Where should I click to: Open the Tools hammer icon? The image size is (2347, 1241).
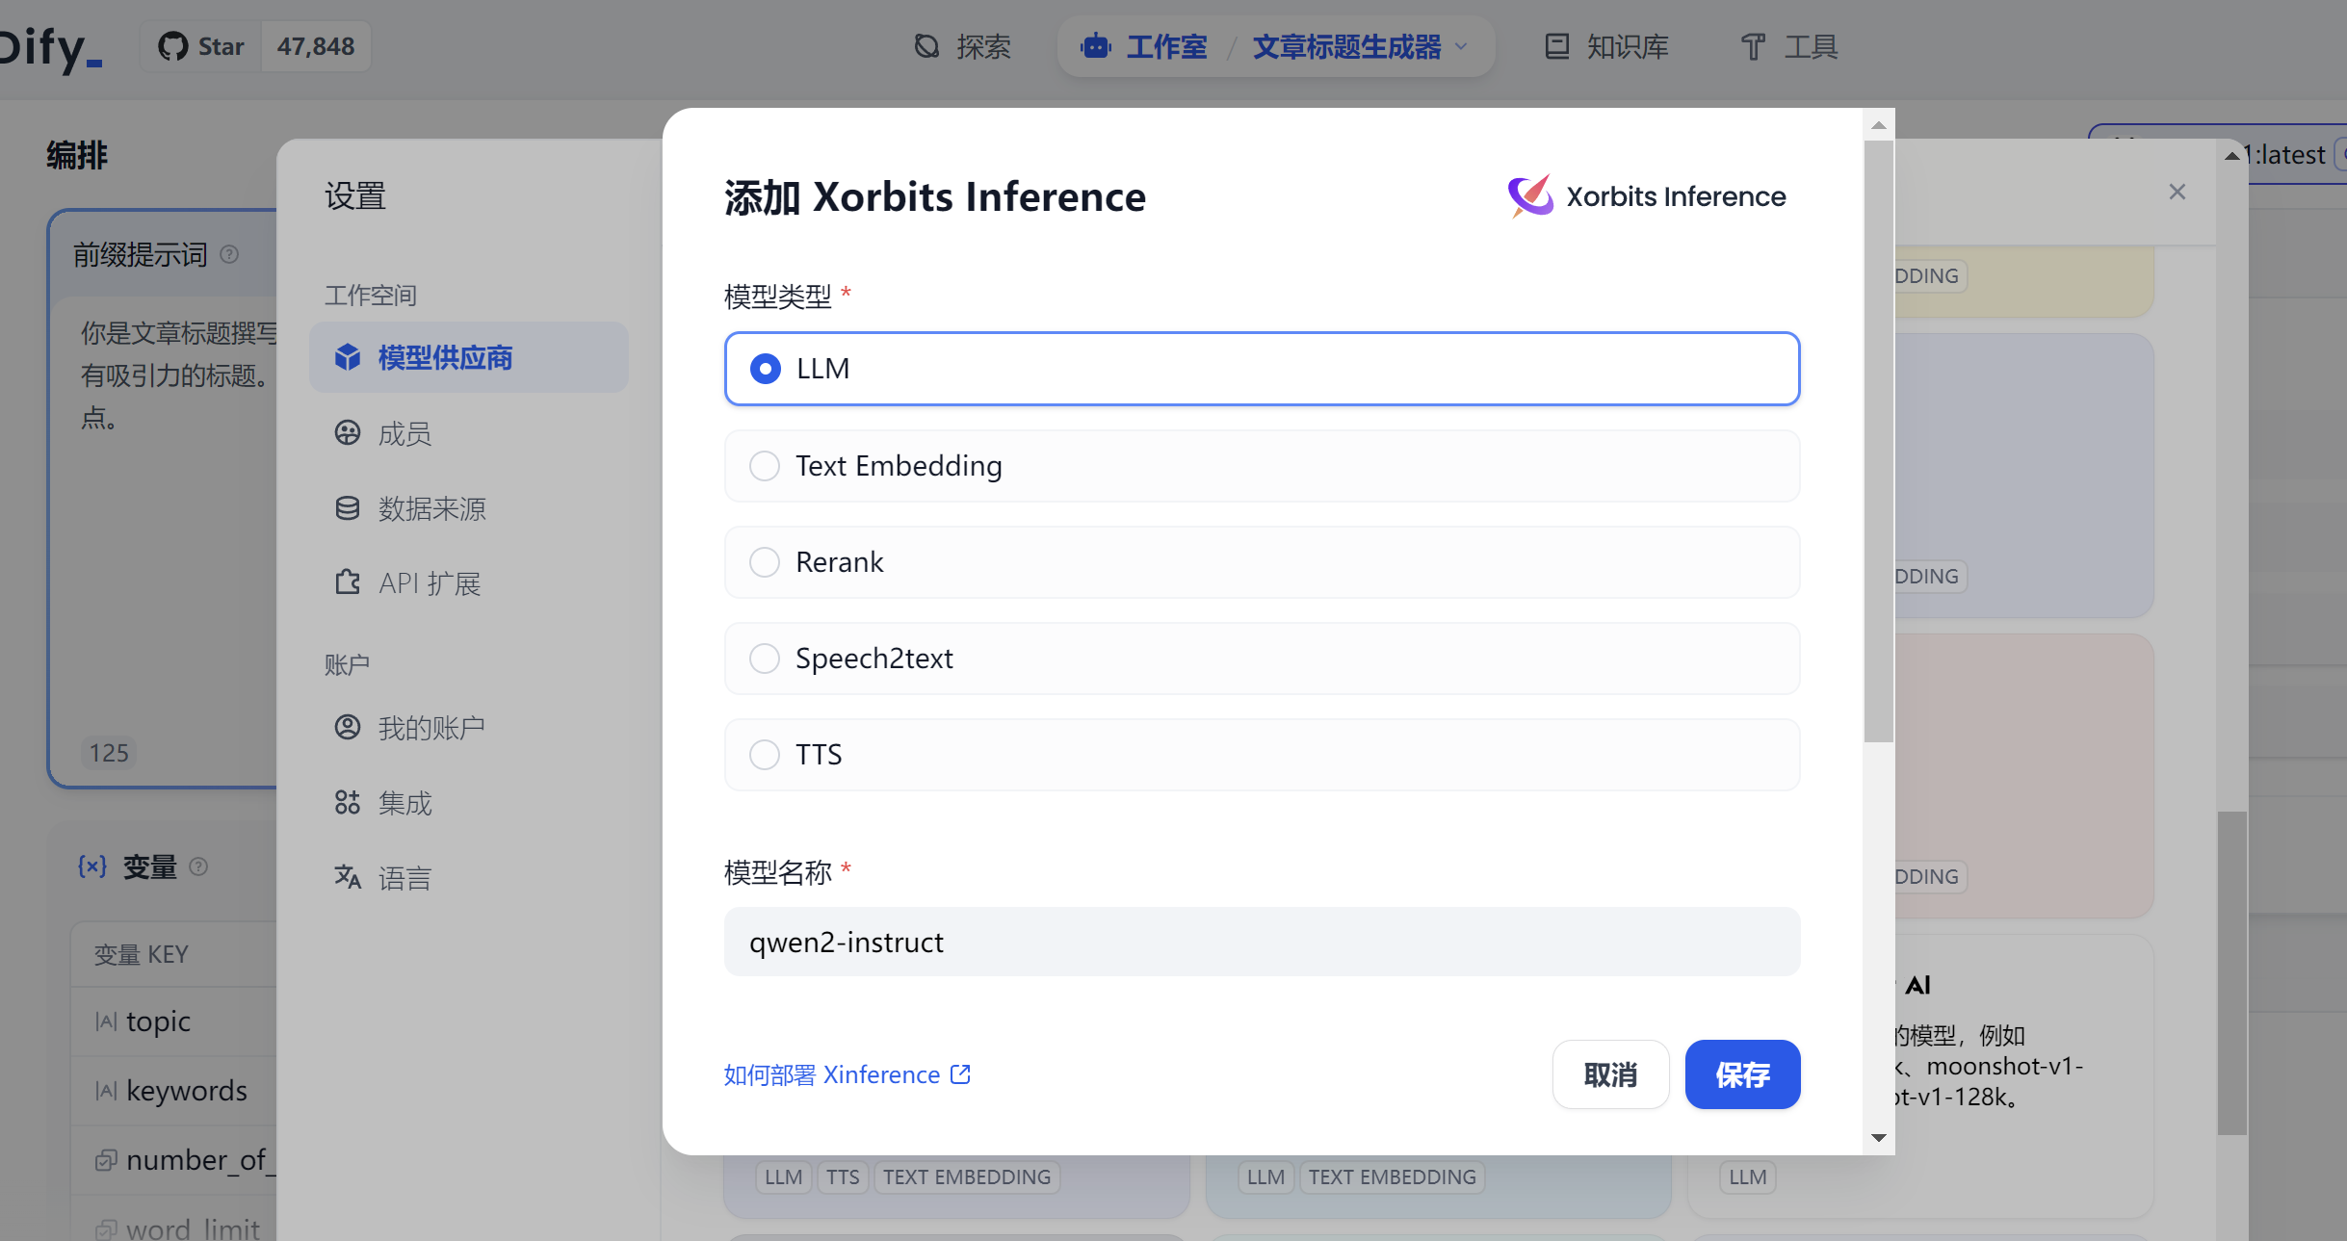pyautogui.click(x=1754, y=46)
